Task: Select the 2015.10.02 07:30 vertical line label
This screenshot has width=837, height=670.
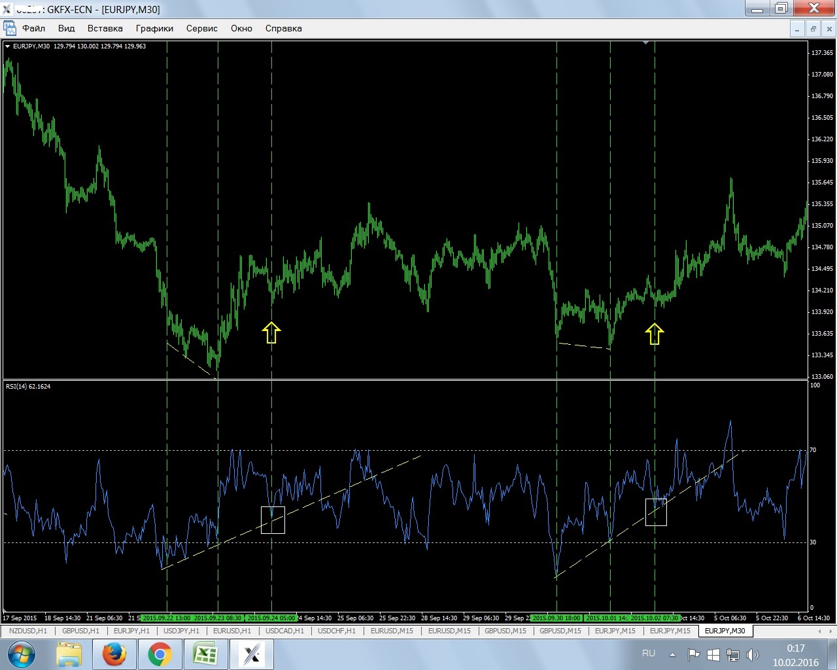Action: 655,618
